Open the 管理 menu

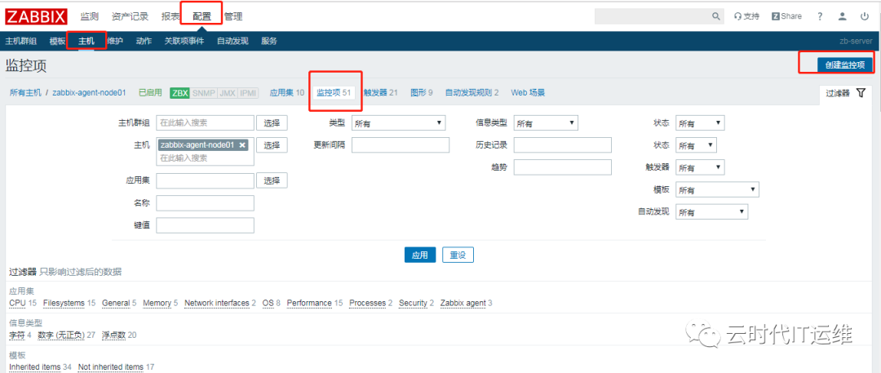pos(233,16)
